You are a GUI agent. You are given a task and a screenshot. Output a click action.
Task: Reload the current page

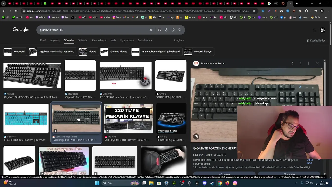pos(16,11)
